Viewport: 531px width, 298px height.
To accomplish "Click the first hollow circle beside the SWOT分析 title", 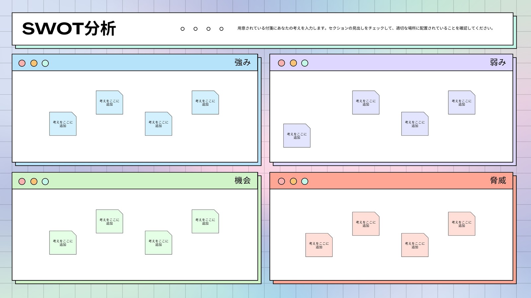I will click(183, 29).
